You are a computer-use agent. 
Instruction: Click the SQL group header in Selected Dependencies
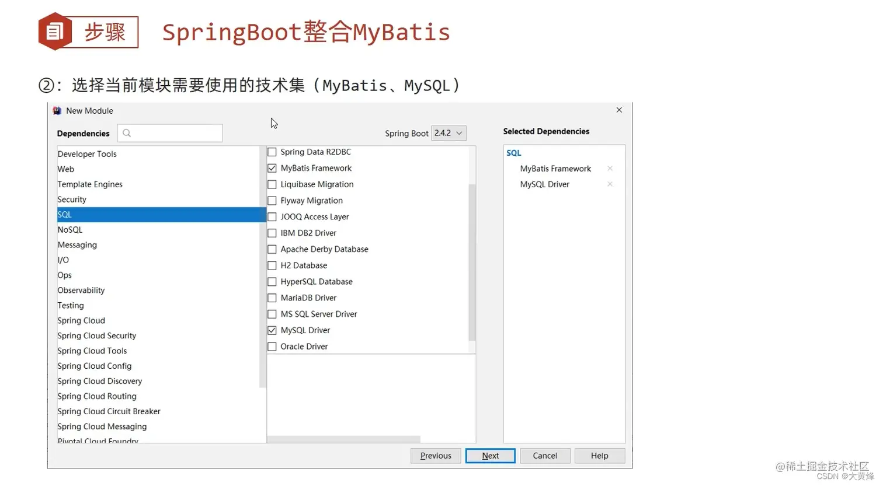pyautogui.click(x=514, y=153)
